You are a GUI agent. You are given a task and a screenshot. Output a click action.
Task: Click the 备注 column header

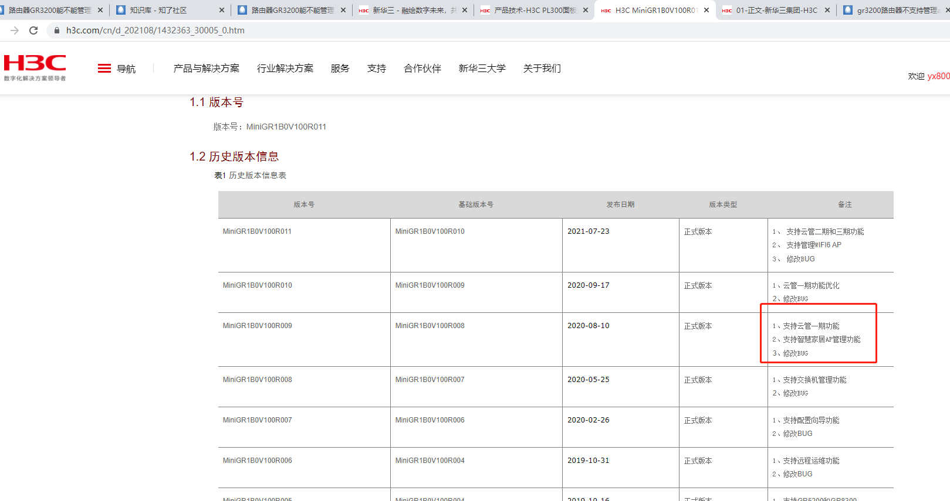pos(845,205)
